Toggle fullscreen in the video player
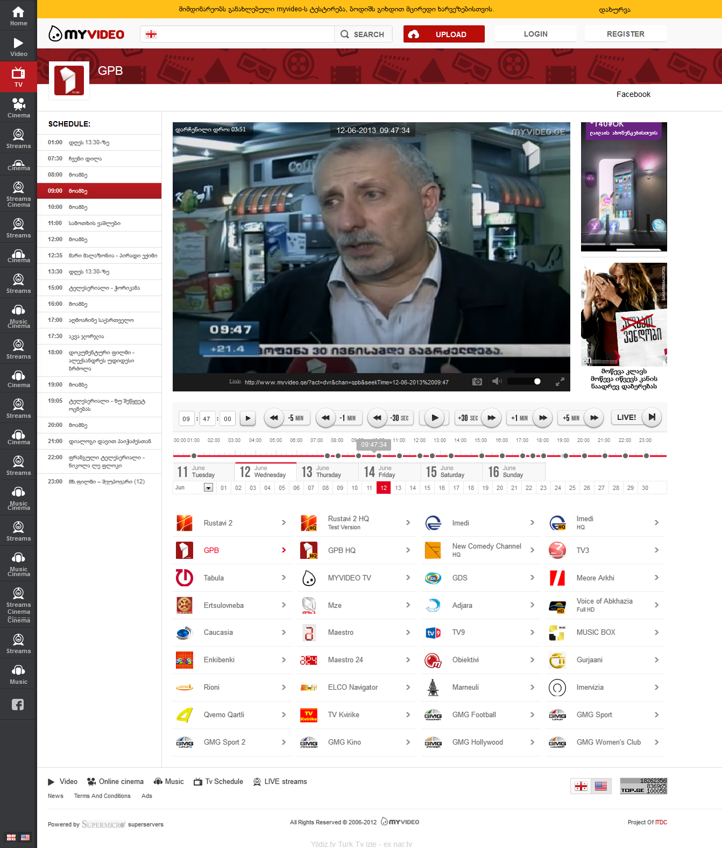This screenshot has height=848, width=722. pos(560,382)
